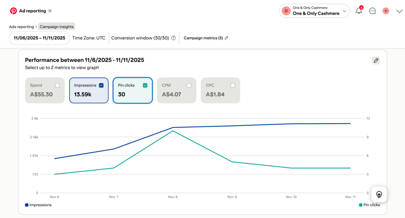Uncheck the Pin clicks metric checkbox

coord(145,85)
